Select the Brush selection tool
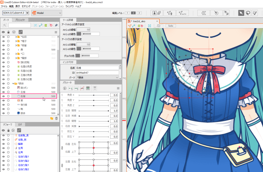Viewport: 263px width, 172px height. (255, 13)
